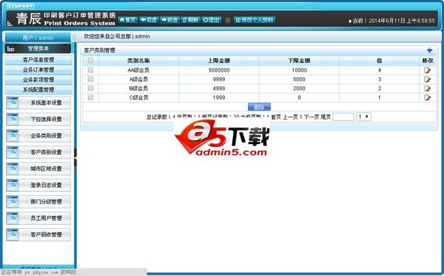Check the AA级会员 row checkbox

(91, 70)
